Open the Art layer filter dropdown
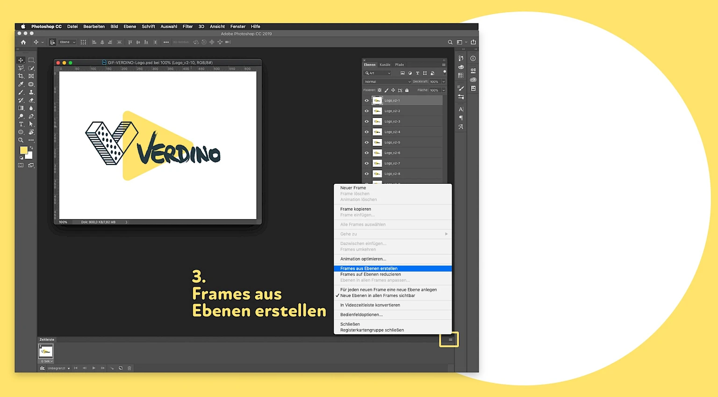This screenshot has height=397, width=718. click(x=378, y=73)
